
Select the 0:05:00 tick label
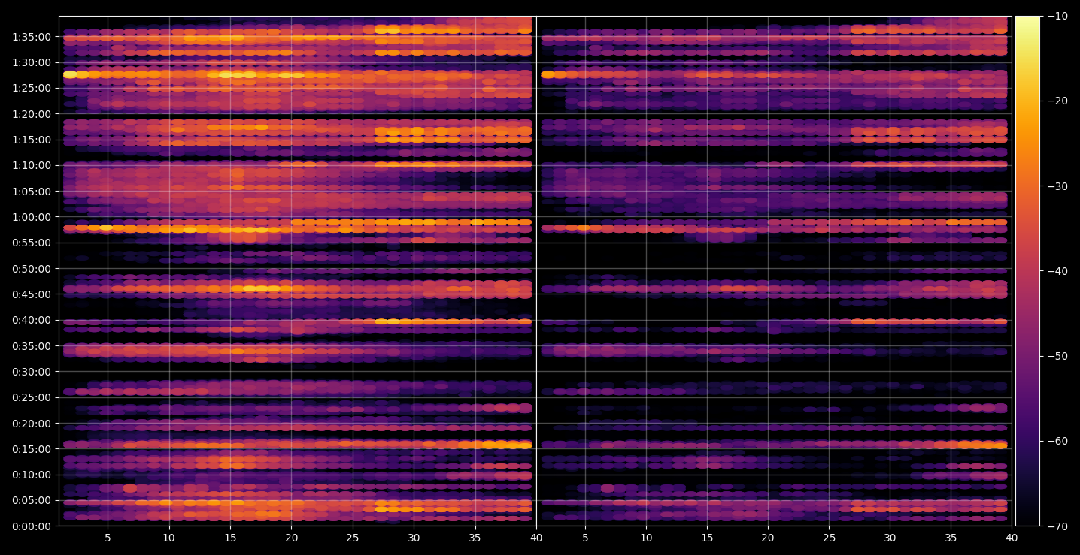tap(32, 500)
